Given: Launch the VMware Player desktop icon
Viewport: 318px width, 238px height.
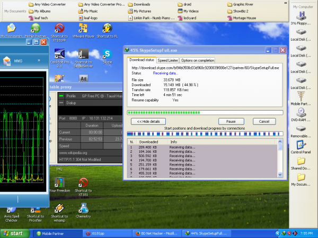Looking at the screenshot, I should pyautogui.click(x=83, y=28).
